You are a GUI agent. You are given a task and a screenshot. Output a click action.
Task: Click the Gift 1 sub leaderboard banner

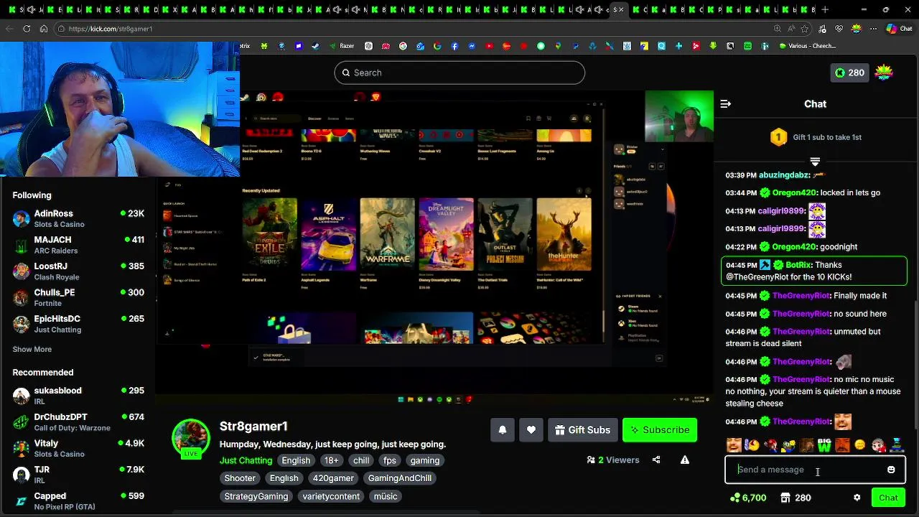816,137
